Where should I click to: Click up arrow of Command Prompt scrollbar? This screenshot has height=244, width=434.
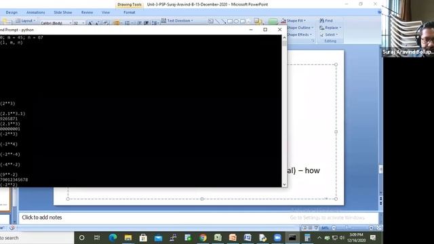[x=284, y=38]
